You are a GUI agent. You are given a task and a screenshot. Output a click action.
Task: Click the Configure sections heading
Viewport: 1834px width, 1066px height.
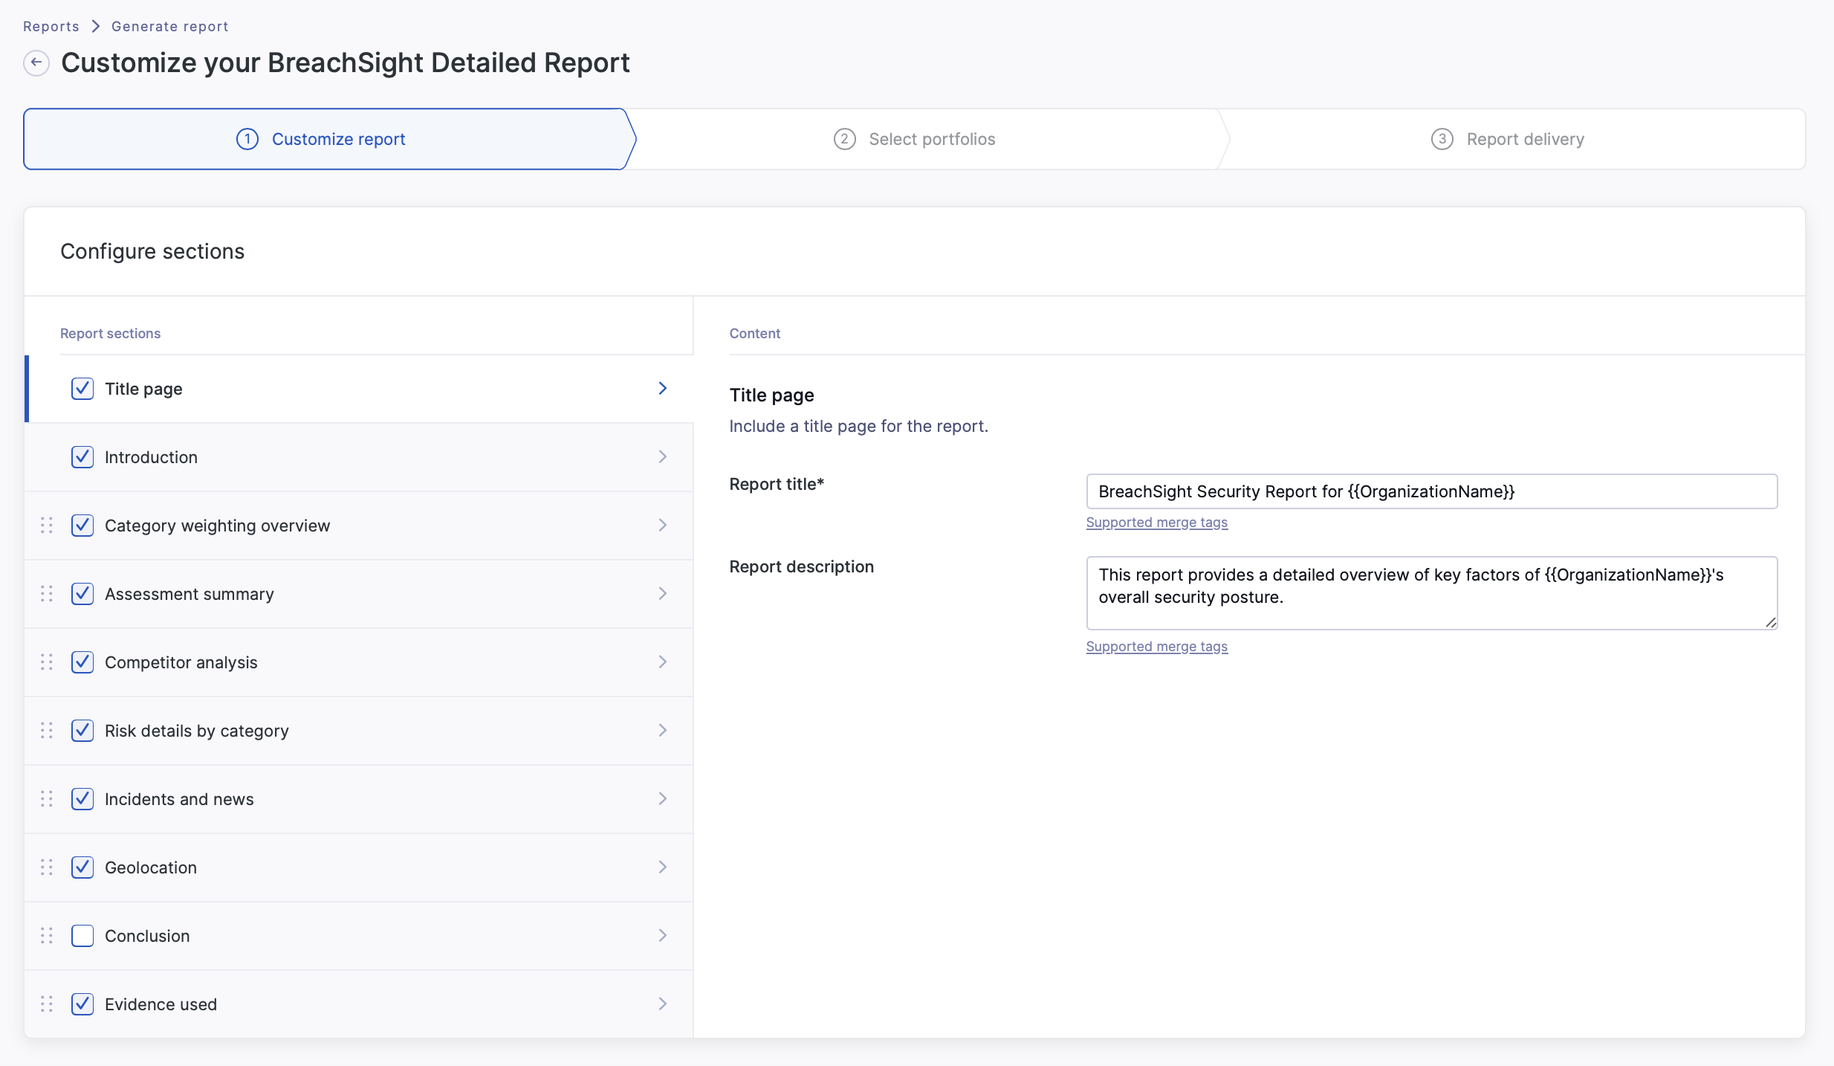[x=152, y=251]
